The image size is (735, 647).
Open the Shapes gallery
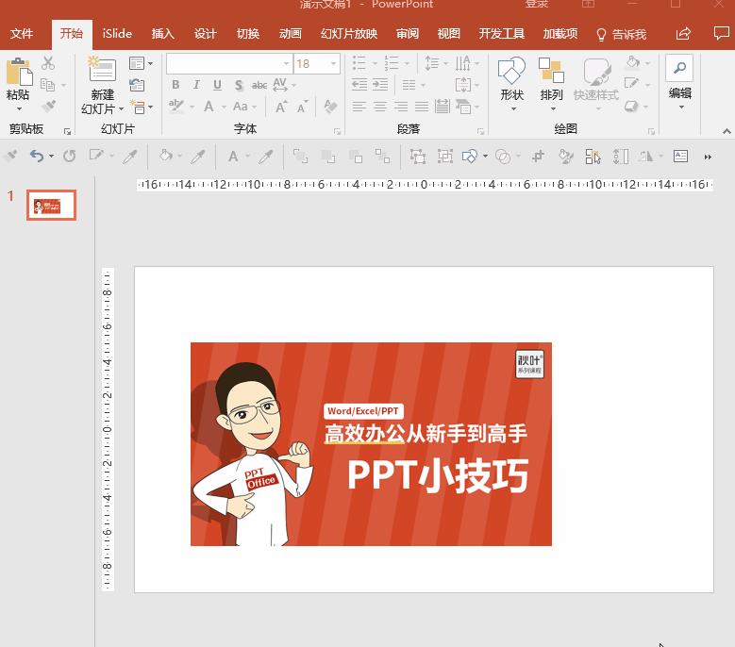coord(511,72)
